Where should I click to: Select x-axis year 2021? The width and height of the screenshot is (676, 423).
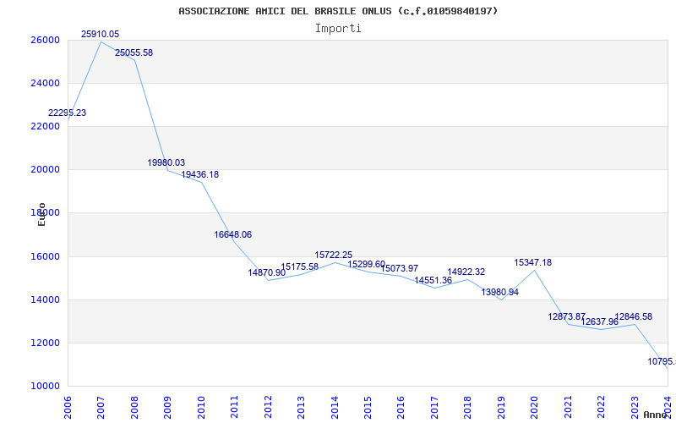(568, 407)
